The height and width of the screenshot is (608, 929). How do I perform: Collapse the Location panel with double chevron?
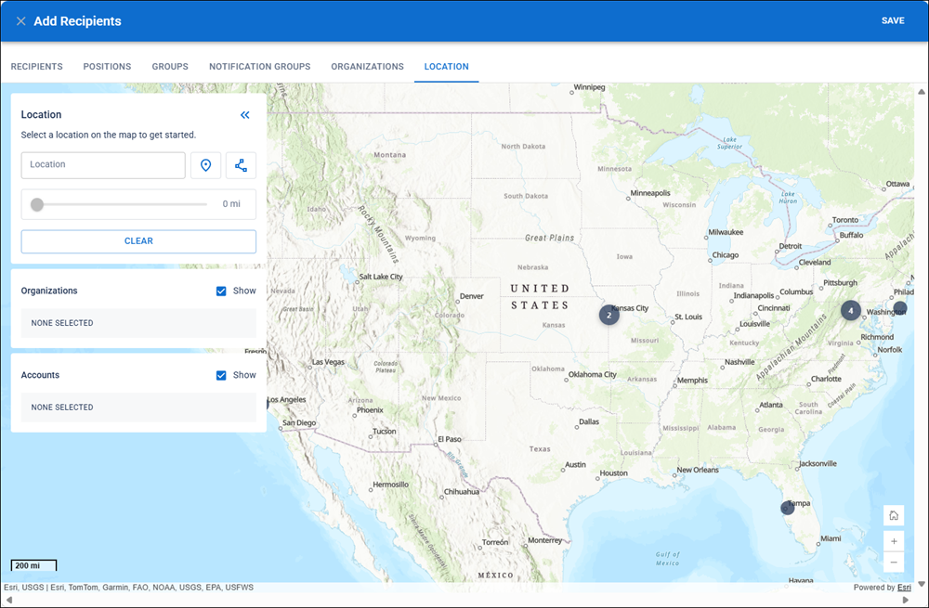point(244,115)
